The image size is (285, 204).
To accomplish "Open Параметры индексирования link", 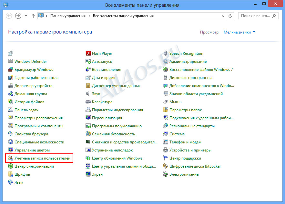I will [x=117, y=110].
